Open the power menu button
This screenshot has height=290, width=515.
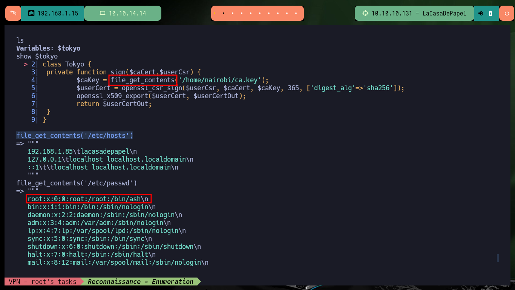(x=506, y=13)
